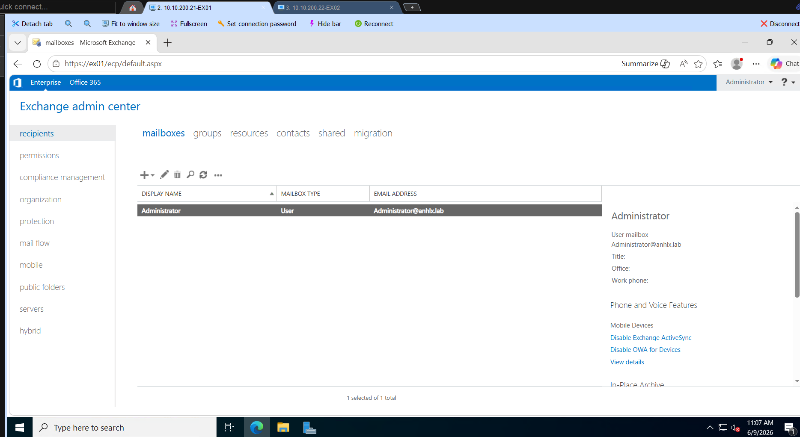Open mobile in left navigation
800x437 pixels.
31,265
